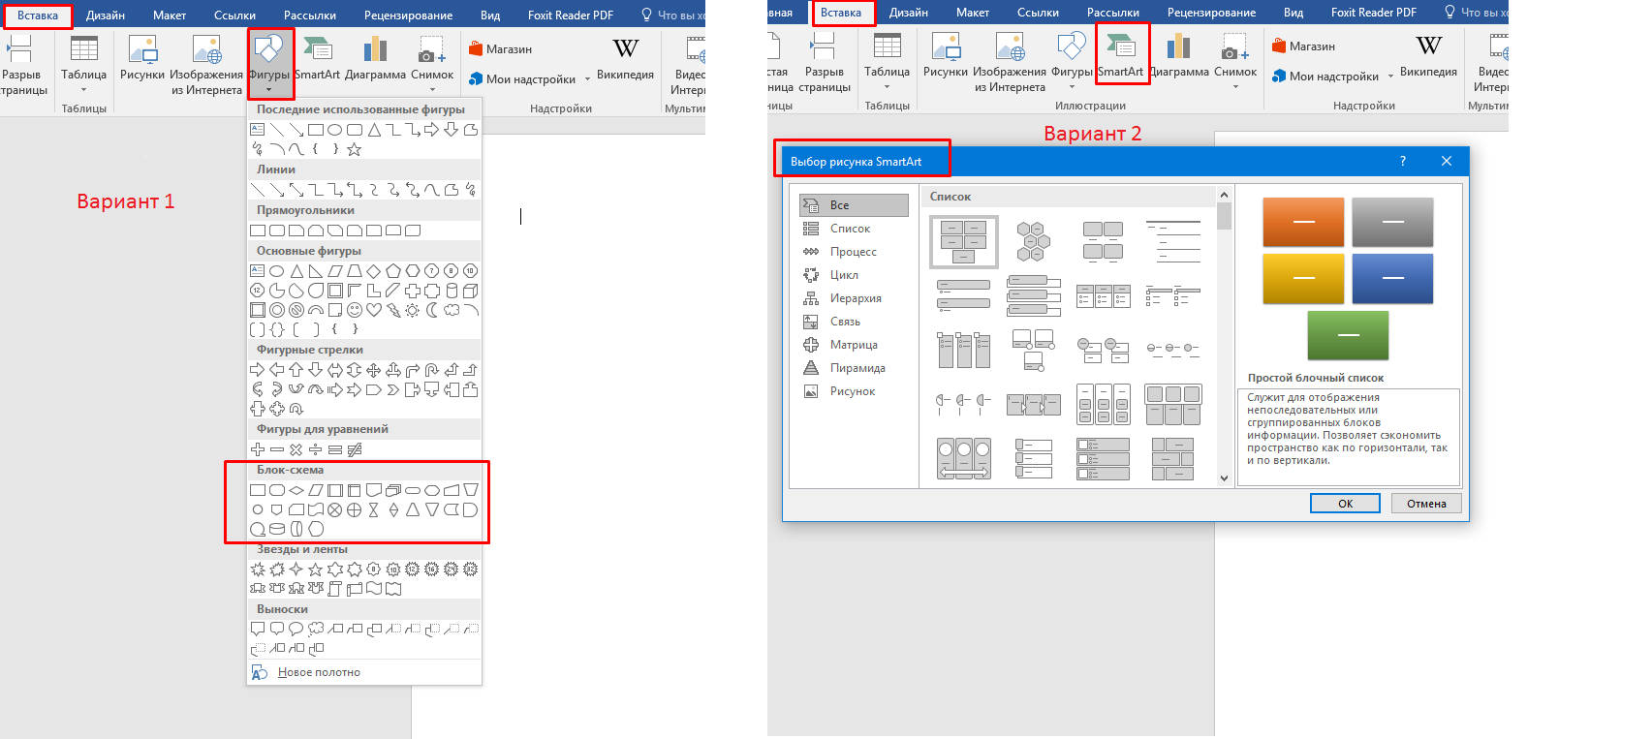This screenshot has width=1652, height=739.
Task: Select left arrow in Фигурные стрелки
Action: (x=276, y=370)
